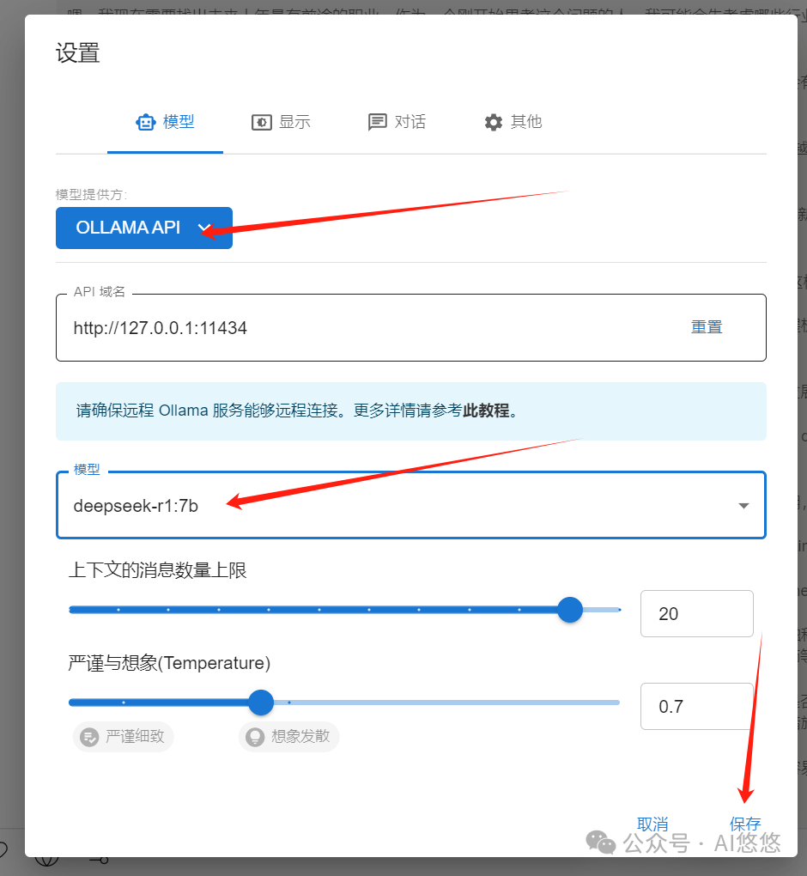Open the 显示 settings tab
The height and width of the screenshot is (876, 807).
pos(281,122)
